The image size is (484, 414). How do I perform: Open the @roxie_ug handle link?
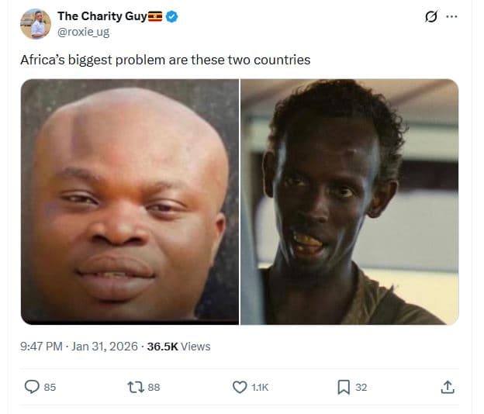click(x=83, y=32)
